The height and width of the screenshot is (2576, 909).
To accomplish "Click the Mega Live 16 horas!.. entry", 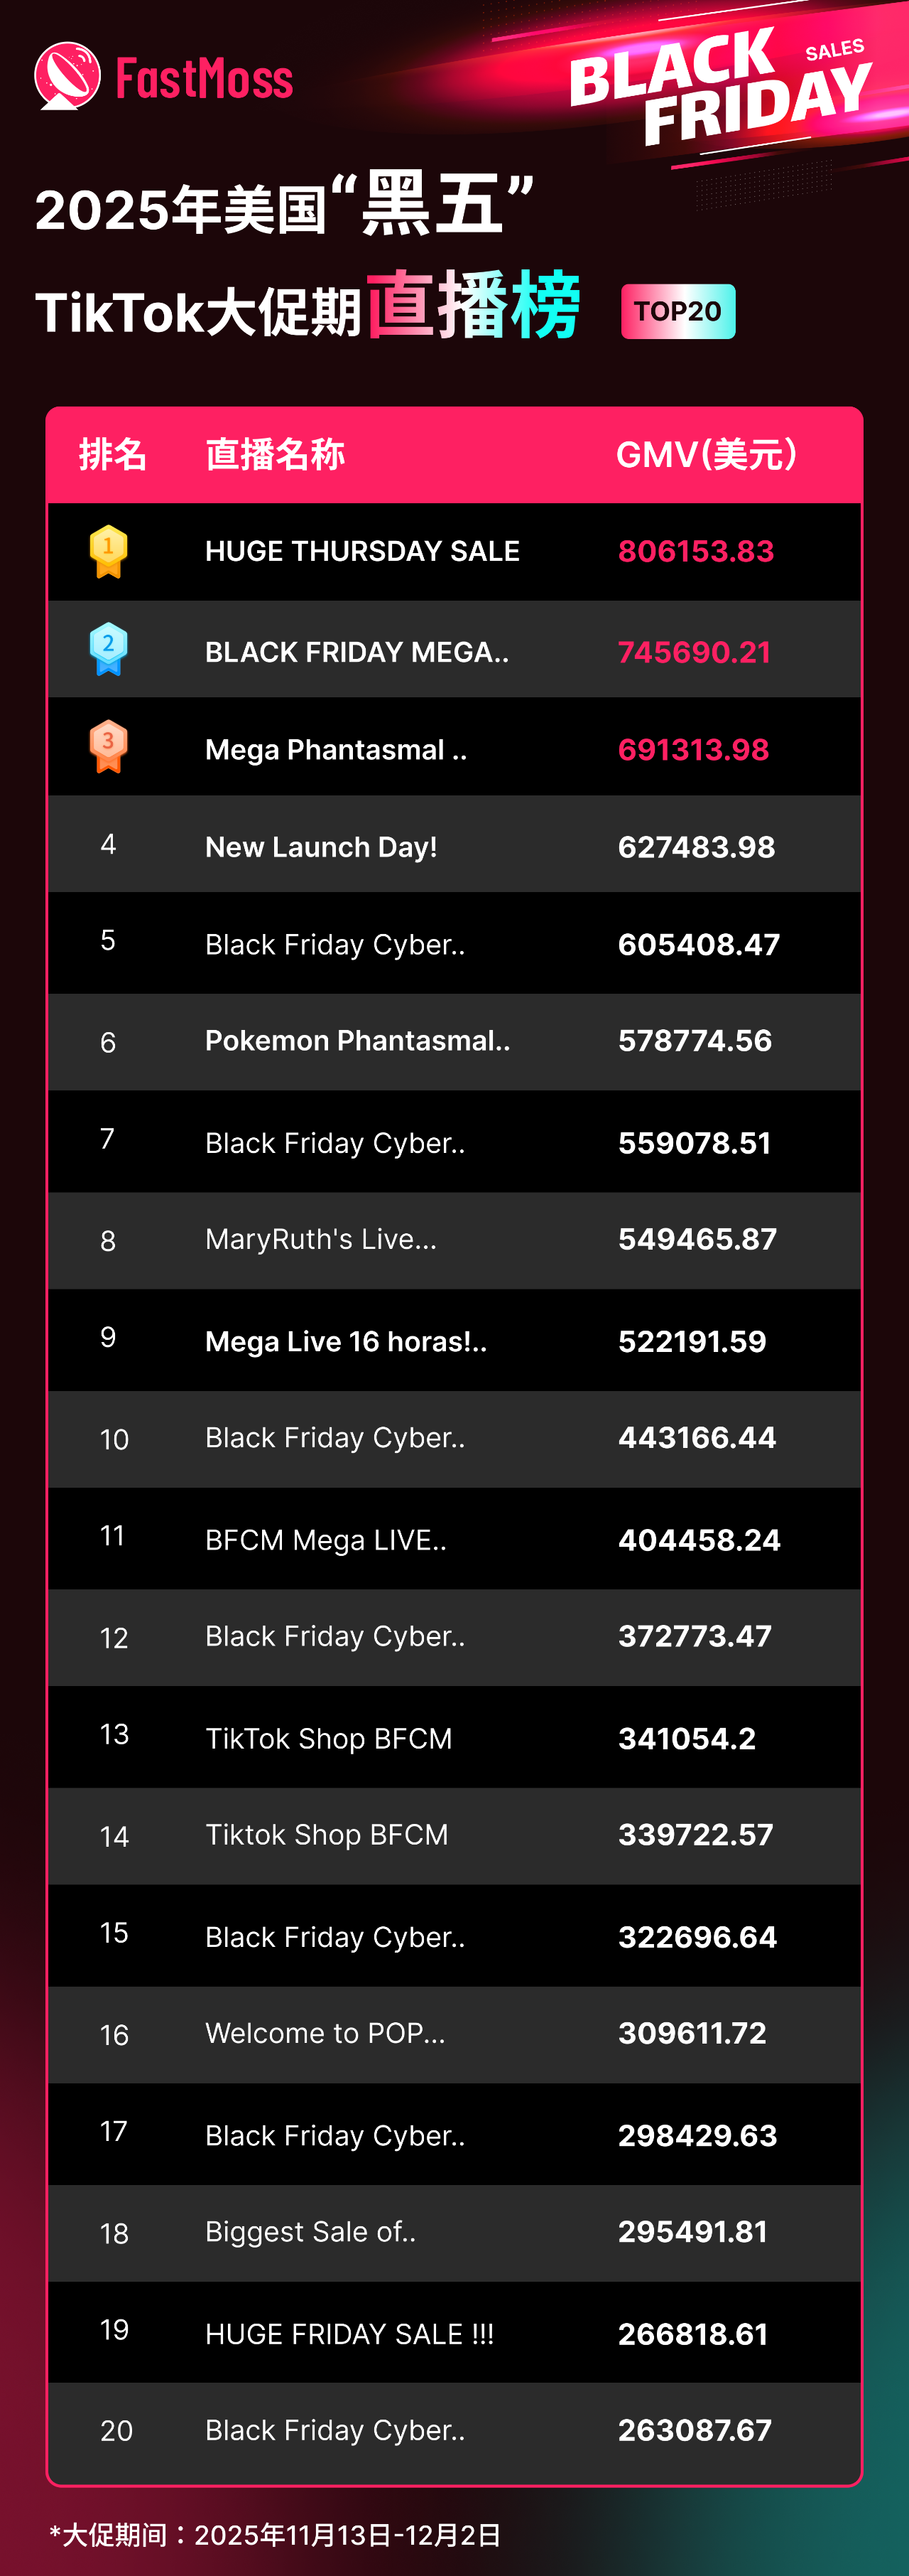I will (x=346, y=1341).
